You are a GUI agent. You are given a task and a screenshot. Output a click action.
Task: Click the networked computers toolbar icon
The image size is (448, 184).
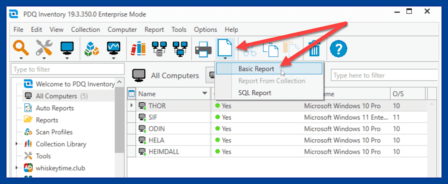coord(180,48)
